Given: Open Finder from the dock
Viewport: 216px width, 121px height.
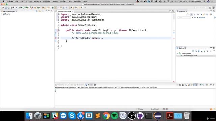Looking at the screenshot, I should click(29, 116).
